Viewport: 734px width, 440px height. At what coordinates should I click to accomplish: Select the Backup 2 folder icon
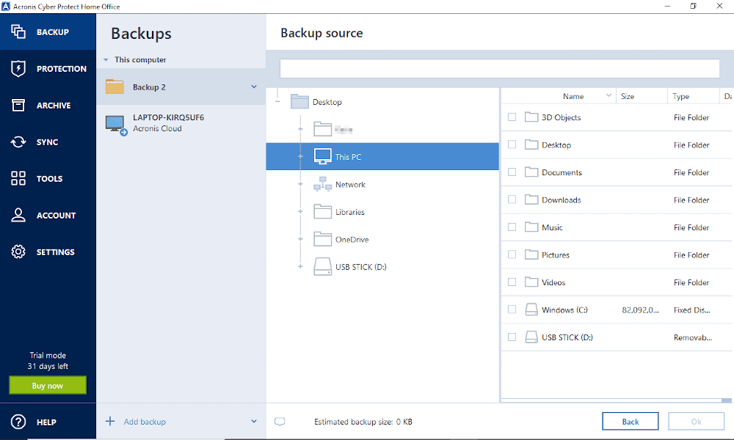tap(115, 87)
